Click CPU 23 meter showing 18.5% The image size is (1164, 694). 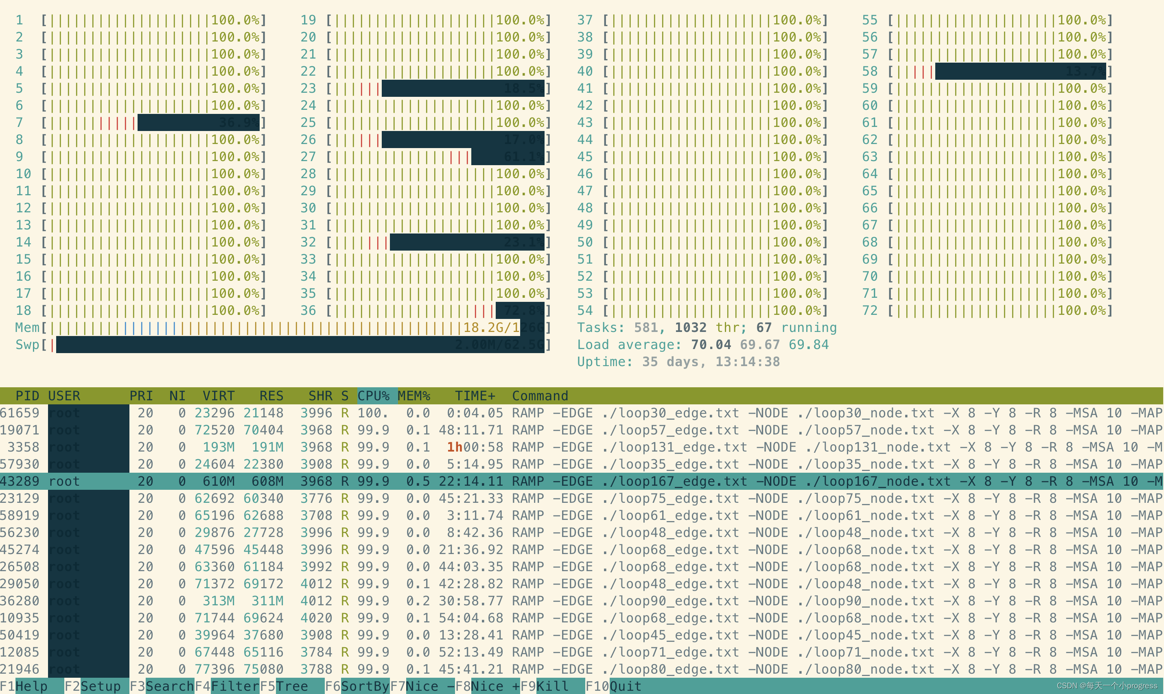426,88
